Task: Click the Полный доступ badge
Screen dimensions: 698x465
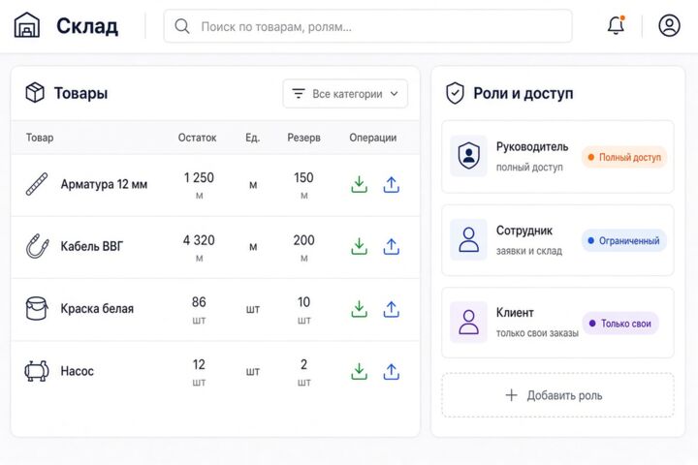Action: (624, 157)
